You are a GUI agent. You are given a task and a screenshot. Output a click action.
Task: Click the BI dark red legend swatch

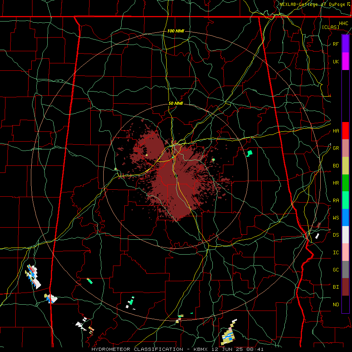point(345,287)
